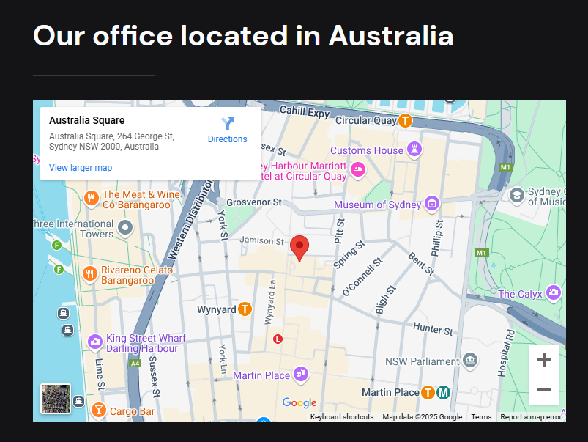Zoom in with the plus button
The width and height of the screenshot is (588, 442).
point(544,360)
